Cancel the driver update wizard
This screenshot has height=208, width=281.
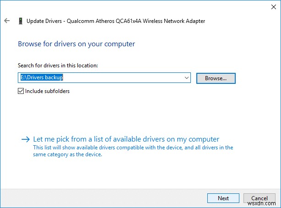(x=259, y=198)
